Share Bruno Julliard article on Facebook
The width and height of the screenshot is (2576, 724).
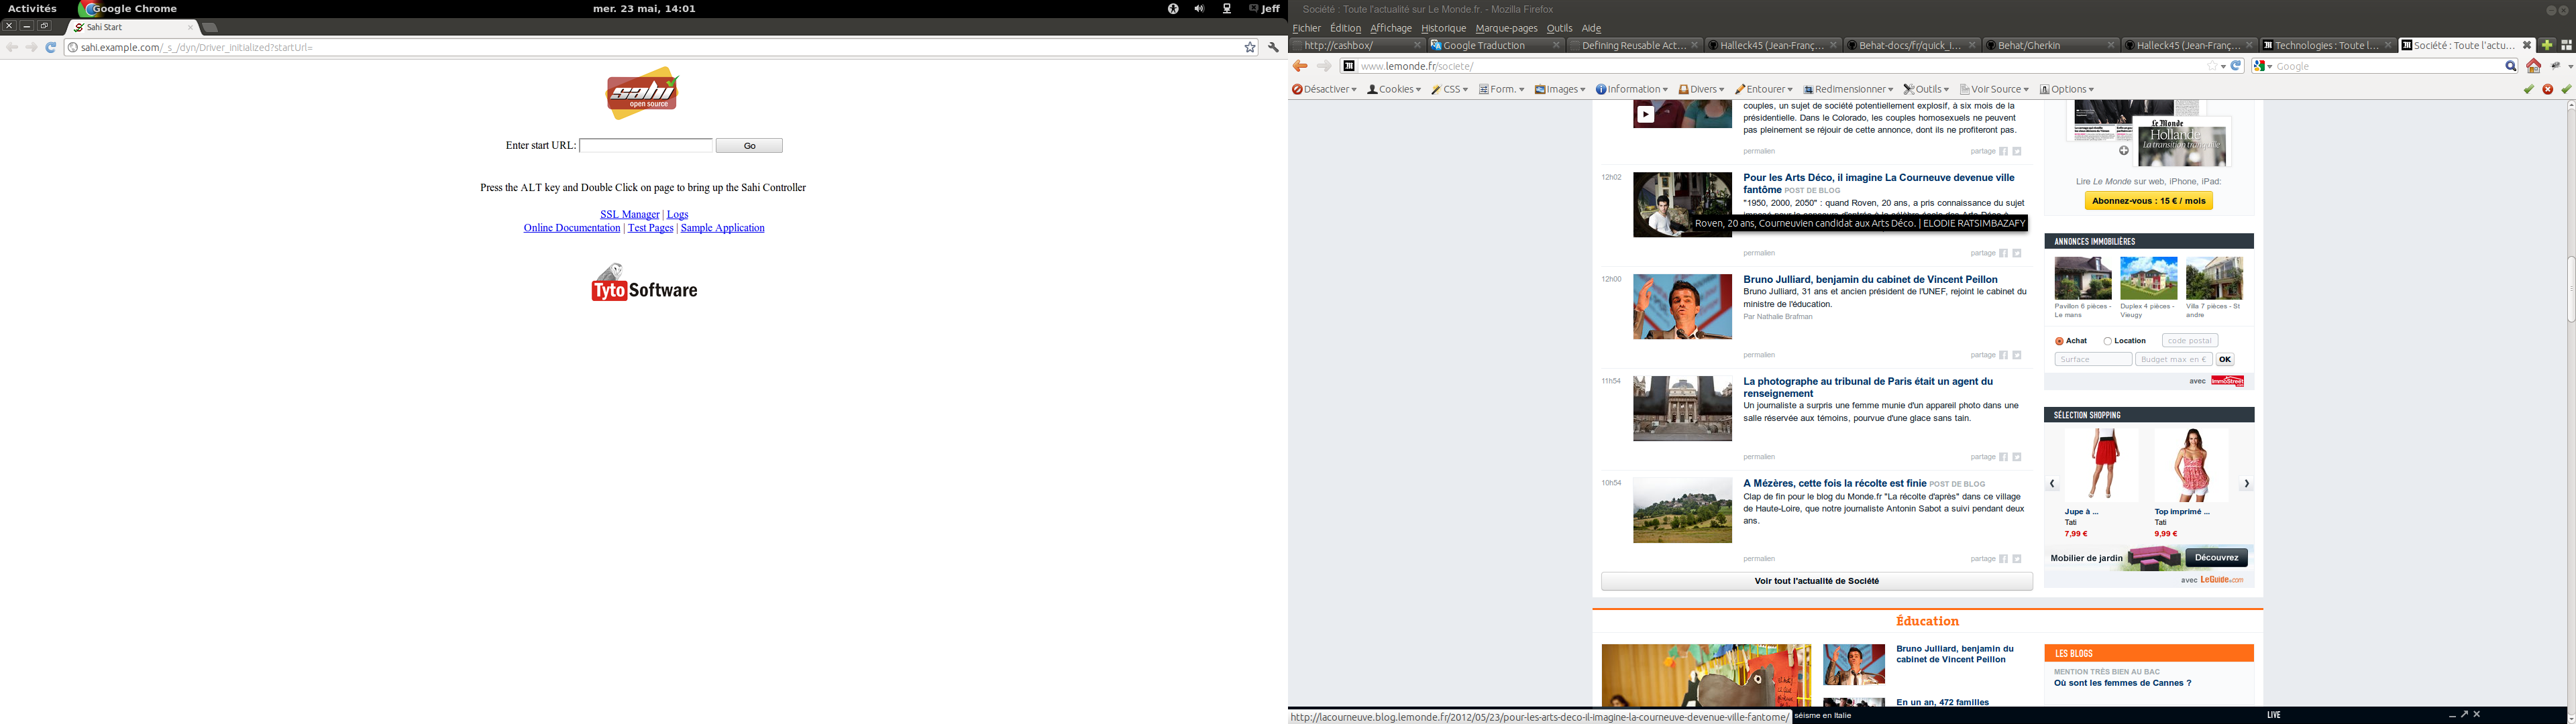coord(2003,355)
